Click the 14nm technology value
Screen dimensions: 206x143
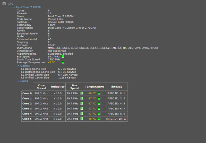tap(51, 25)
